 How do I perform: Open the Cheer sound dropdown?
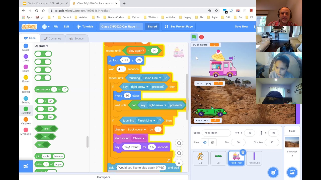[139, 138]
